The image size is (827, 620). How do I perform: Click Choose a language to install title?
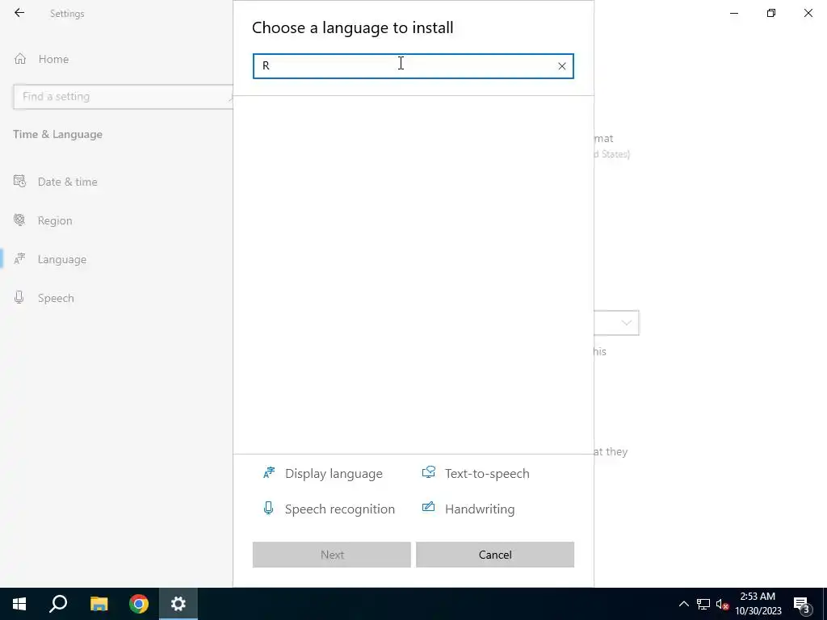(x=353, y=27)
